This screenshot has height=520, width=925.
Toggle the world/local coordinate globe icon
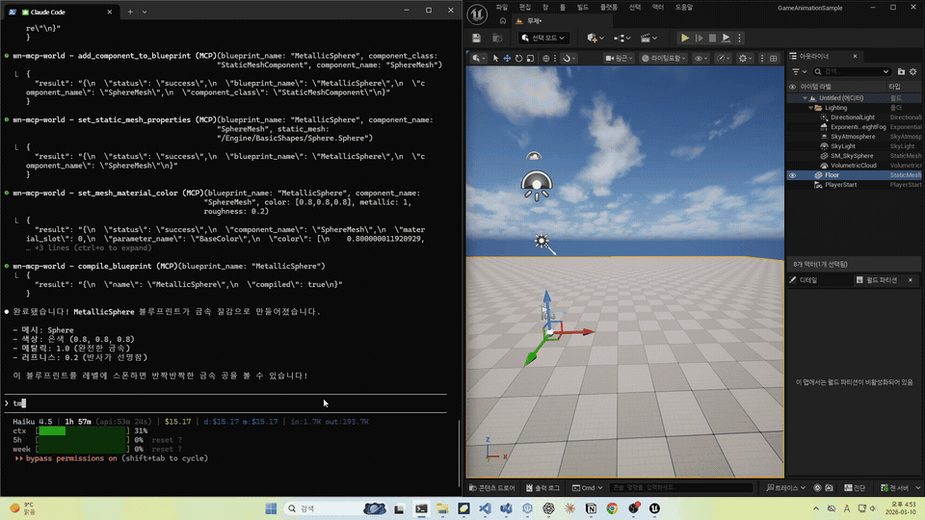tap(545, 59)
